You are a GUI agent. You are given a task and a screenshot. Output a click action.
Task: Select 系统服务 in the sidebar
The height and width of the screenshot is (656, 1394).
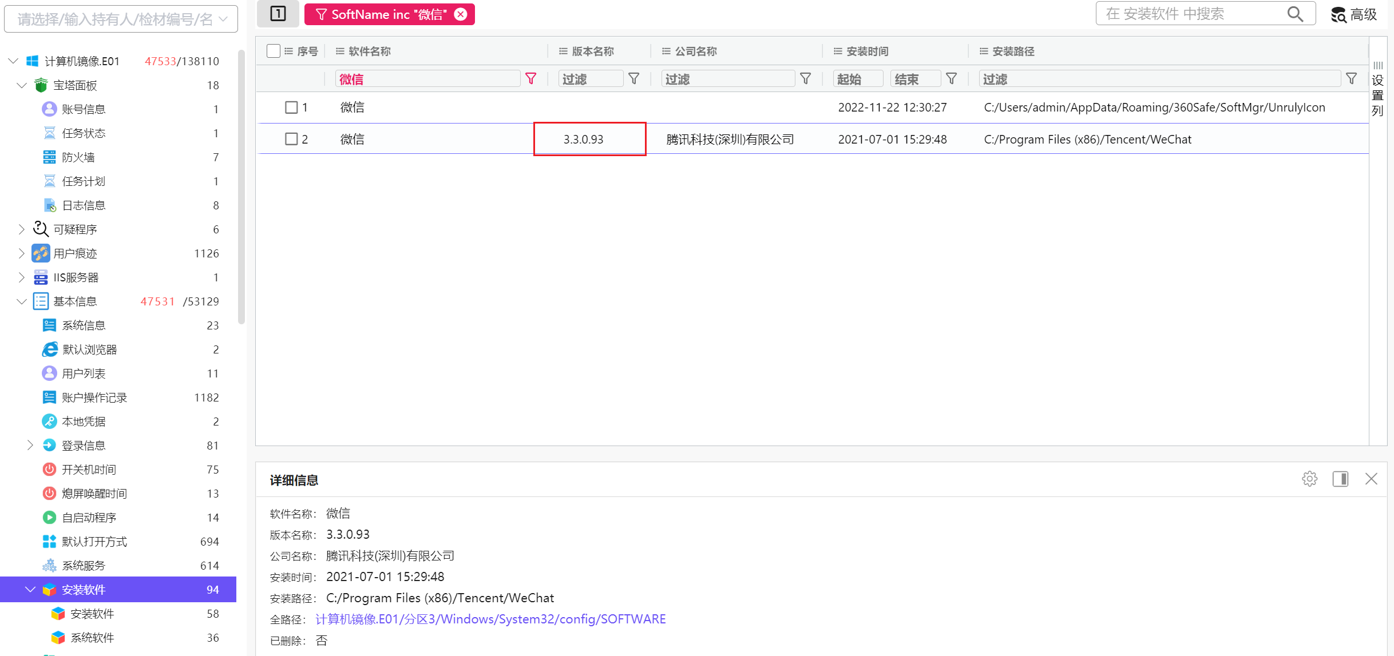pos(84,566)
